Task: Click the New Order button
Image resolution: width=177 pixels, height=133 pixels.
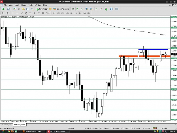Action: (42, 9)
